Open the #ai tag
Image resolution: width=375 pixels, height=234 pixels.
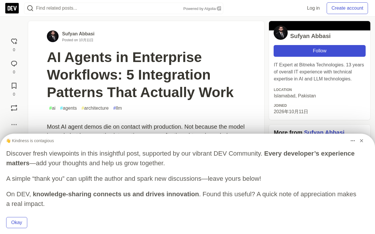point(52,108)
